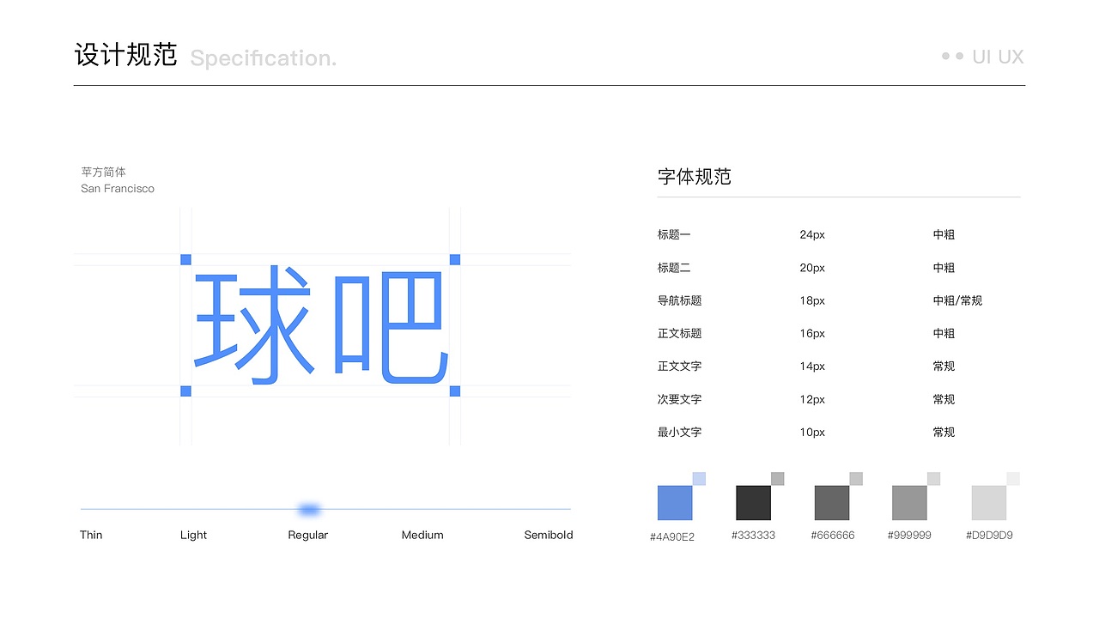
Task: Choose the Medium weight label
Action: coord(422,535)
